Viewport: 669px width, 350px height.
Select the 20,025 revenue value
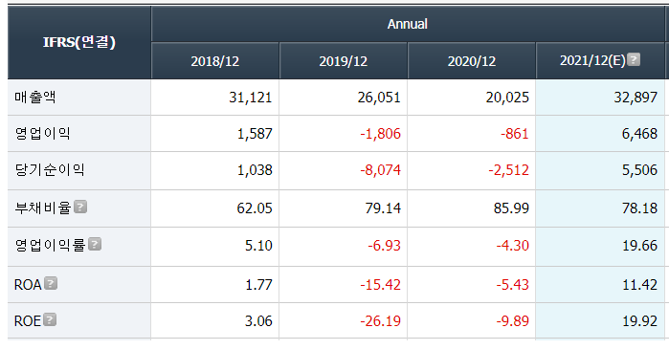[x=507, y=98]
